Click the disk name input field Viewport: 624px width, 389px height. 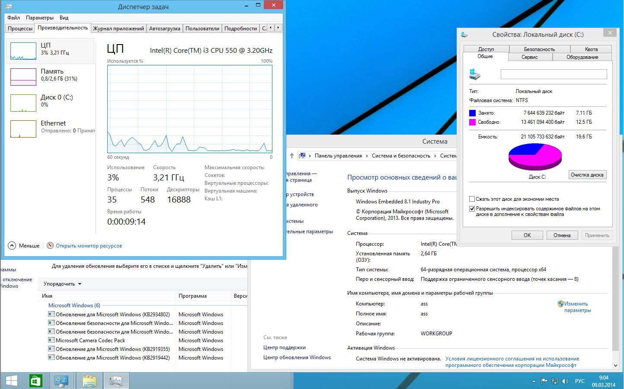pyautogui.click(x=554, y=74)
